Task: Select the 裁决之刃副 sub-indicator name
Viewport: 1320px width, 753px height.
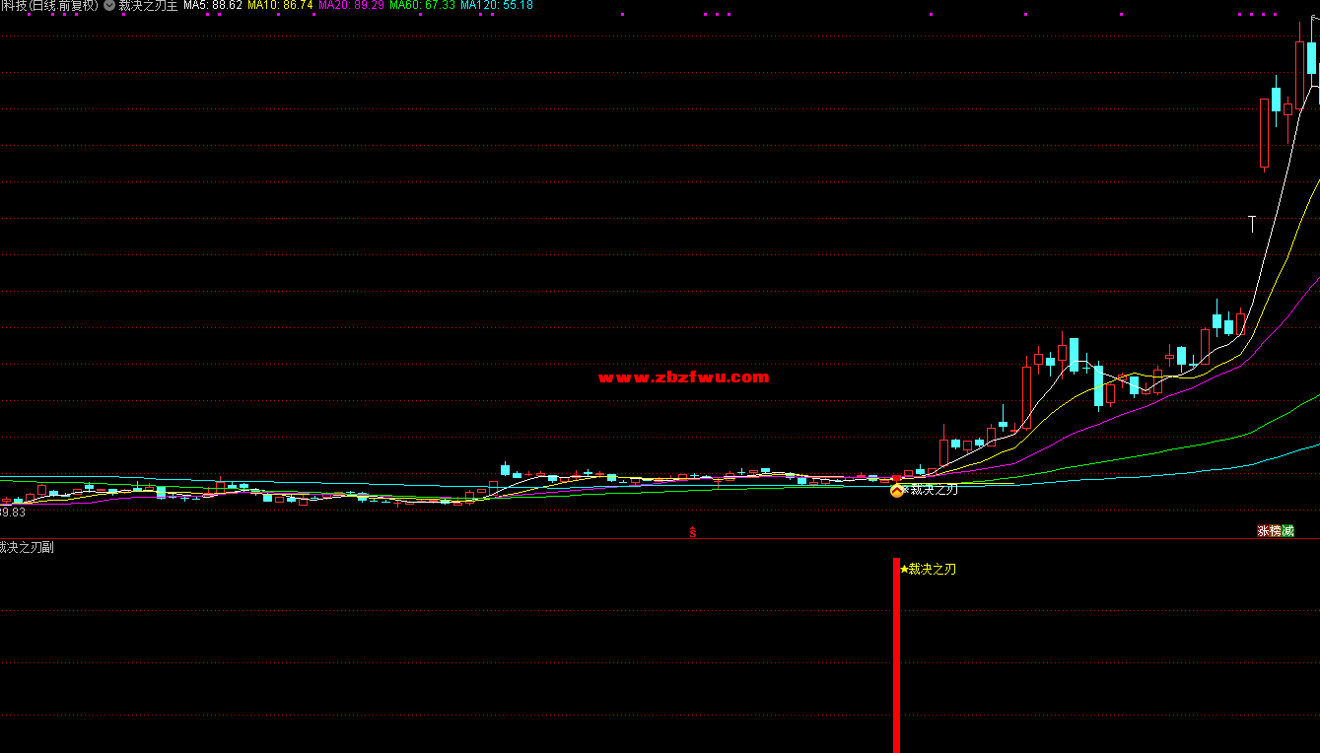Action: pos(27,547)
